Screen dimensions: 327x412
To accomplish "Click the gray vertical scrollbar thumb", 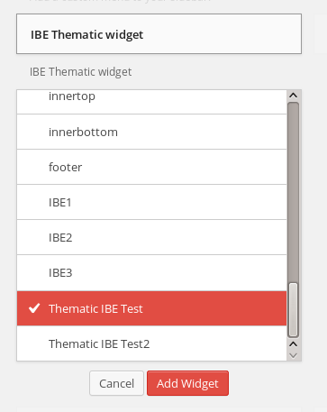I will point(293,192).
